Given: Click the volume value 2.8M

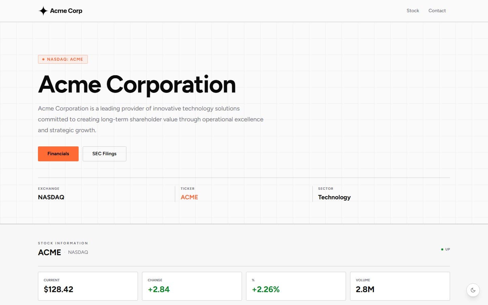Looking at the screenshot, I should pyautogui.click(x=365, y=289).
